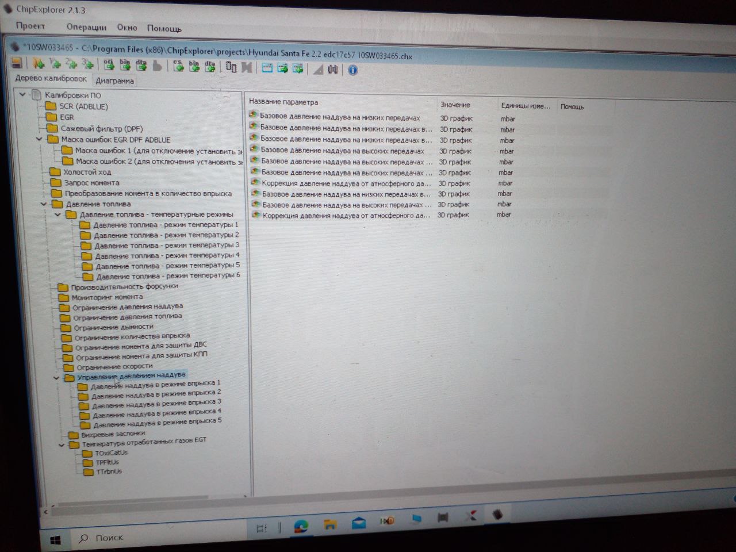Open the 'Помощь' menu
This screenshot has width=736, height=552.
[164, 28]
